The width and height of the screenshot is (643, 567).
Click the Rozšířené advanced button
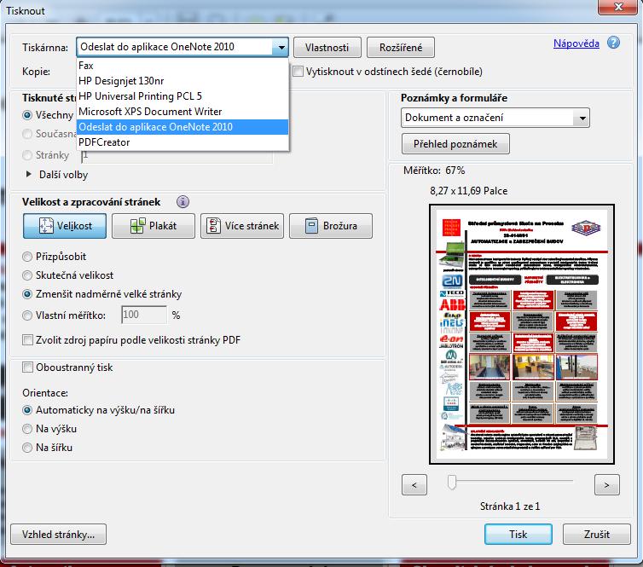tap(401, 48)
